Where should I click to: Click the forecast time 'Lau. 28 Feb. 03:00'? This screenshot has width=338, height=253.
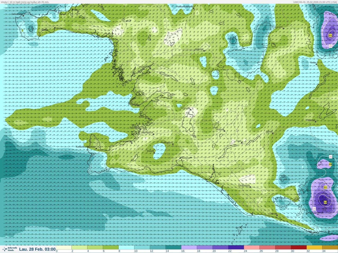pos(37,249)
